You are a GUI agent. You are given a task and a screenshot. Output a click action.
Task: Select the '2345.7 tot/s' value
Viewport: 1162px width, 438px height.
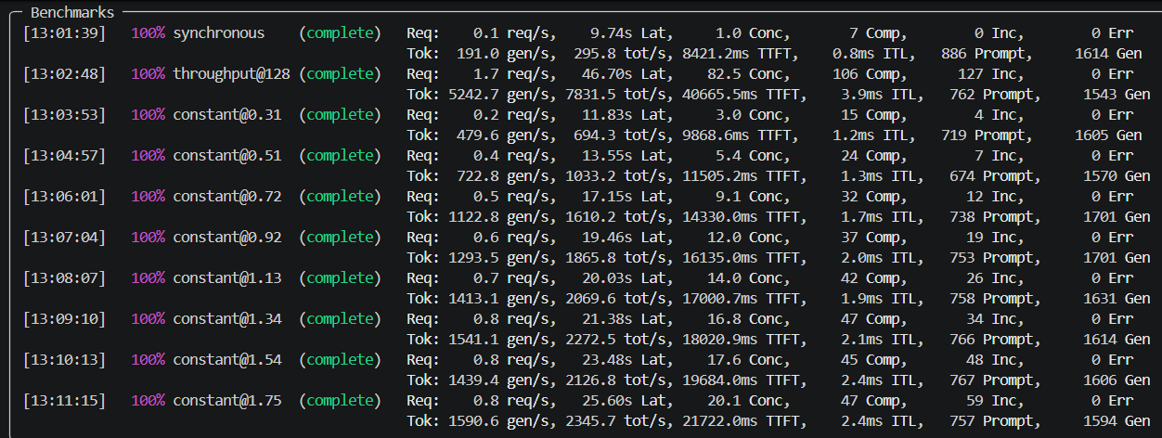(613, 421)
